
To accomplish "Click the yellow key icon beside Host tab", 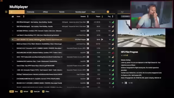I will click(x=108, y=12).
